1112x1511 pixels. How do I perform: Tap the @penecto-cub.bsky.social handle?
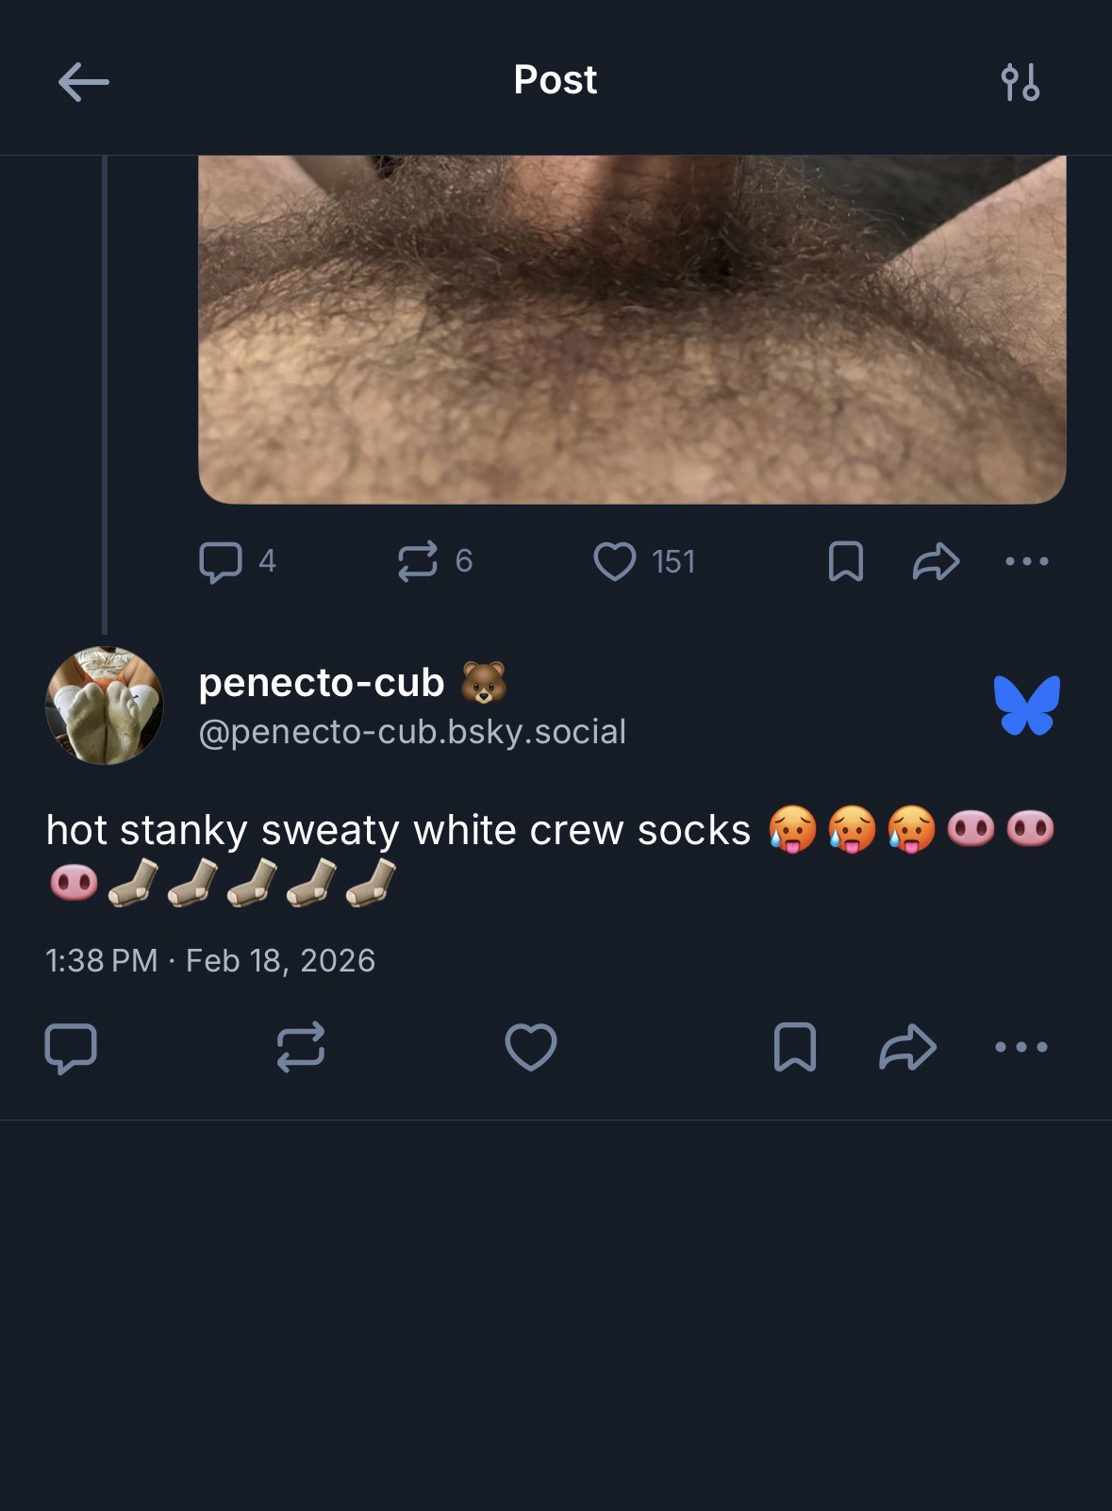tap(412, 732)
